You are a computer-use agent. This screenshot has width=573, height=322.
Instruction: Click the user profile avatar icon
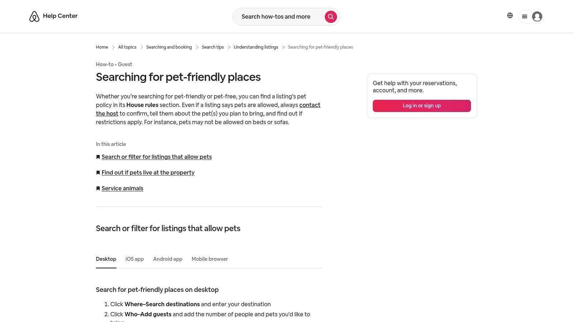[537, 16]
